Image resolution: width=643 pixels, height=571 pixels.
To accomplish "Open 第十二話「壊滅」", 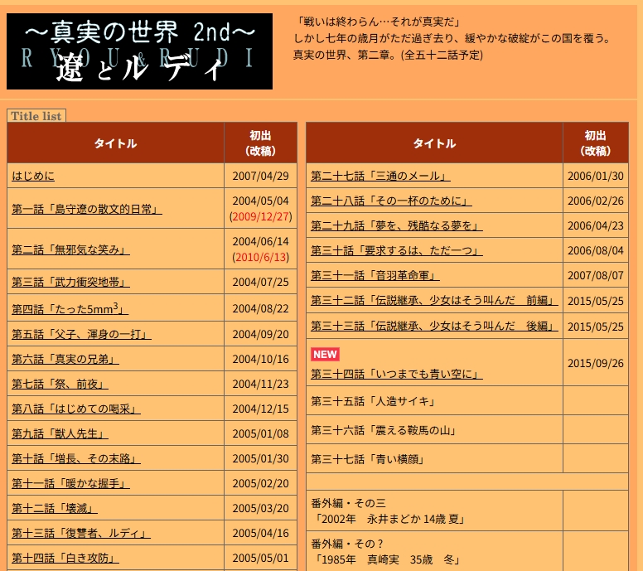I will point(55,508).
